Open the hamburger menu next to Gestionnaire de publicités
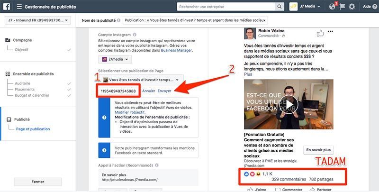The image size is (379, 192). tap(19, 7)
